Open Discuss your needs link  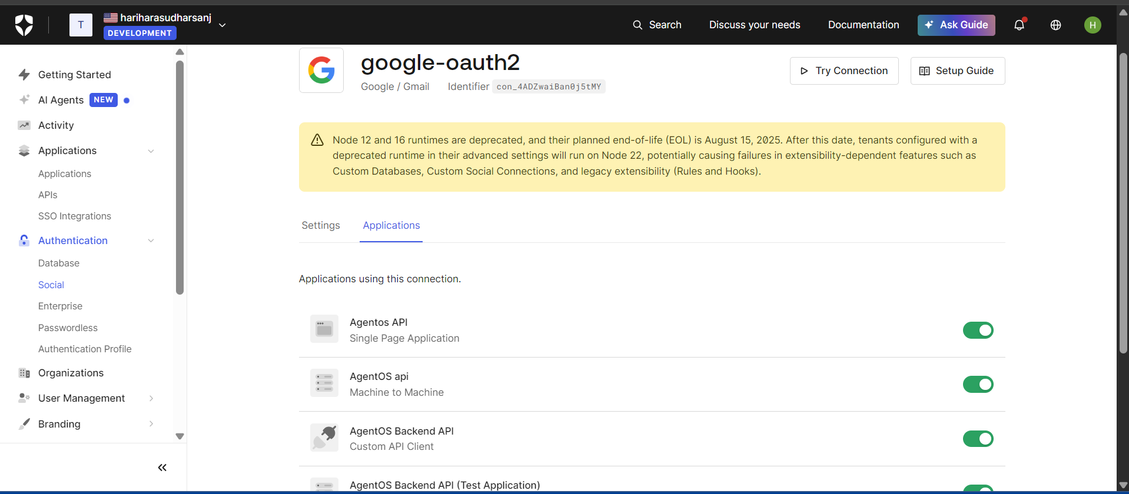coord(755,25)
